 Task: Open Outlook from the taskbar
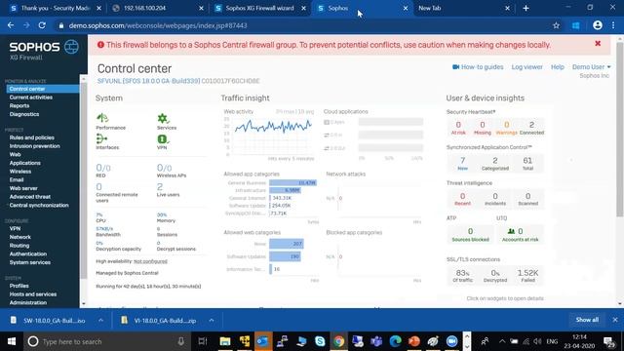pos(262,341)
